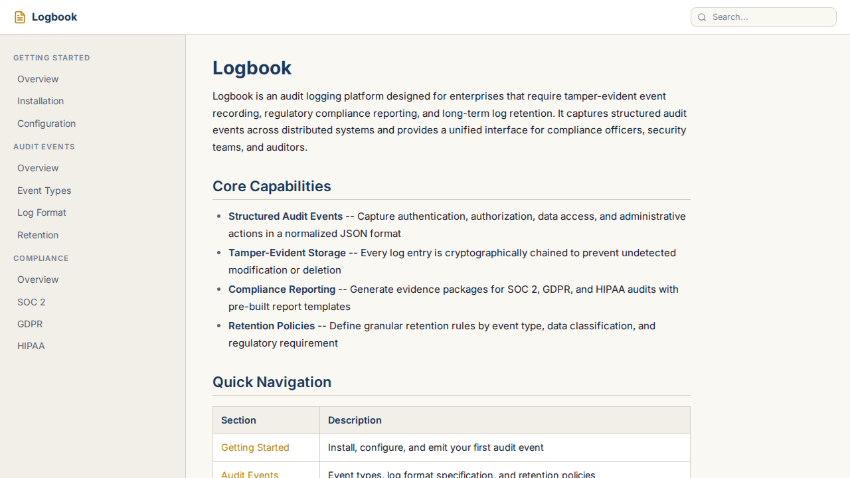This screenshot has width=850, height=478.
Task: Click the search magnifier icon
Action: pyautogui.click(x=702, y=17)
